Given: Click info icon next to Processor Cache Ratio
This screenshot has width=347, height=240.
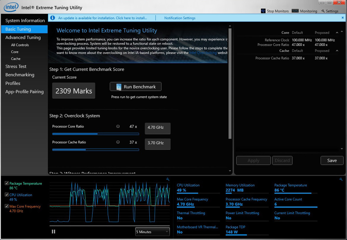Looking at the screenshot, I should 118,142.
